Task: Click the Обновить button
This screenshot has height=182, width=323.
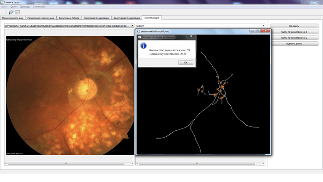Action: click(294, 26)
